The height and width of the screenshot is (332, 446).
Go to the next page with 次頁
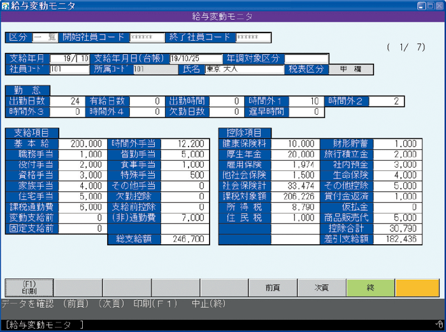pyautogui.click(x=321, y=287)
